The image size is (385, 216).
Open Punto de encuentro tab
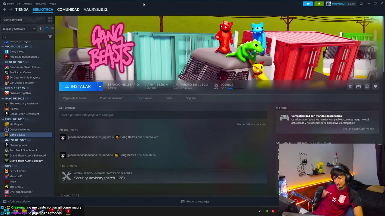(112, 98)
